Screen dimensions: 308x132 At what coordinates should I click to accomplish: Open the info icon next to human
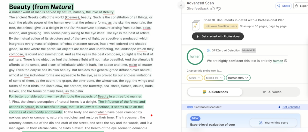click(x=286, y=61)
